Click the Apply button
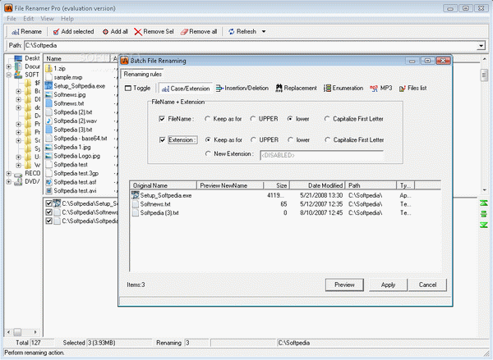This screenshot has height=360, width=493. click(388, 285)
